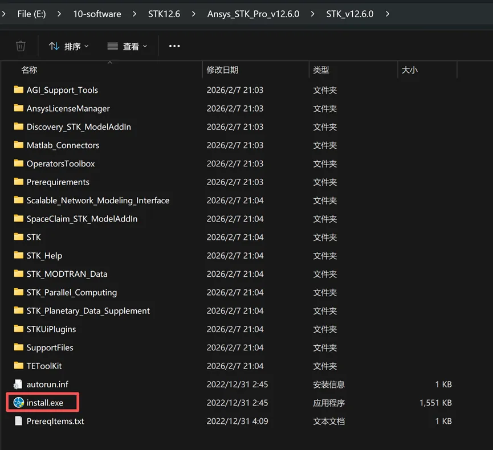Click the STK_MODTRAN_Data name text
493x450 pixels.
pos(67,274)
